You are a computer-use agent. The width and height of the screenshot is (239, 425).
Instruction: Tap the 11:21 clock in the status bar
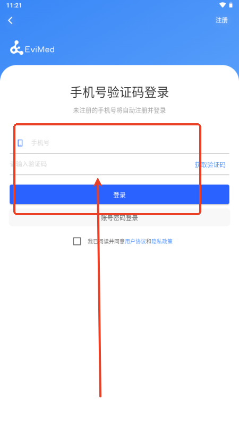14,5
